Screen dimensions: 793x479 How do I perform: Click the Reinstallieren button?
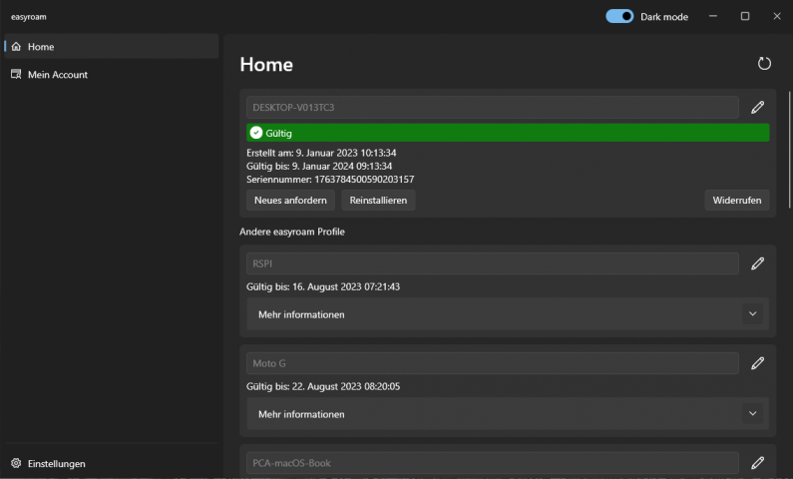point(378,201)
